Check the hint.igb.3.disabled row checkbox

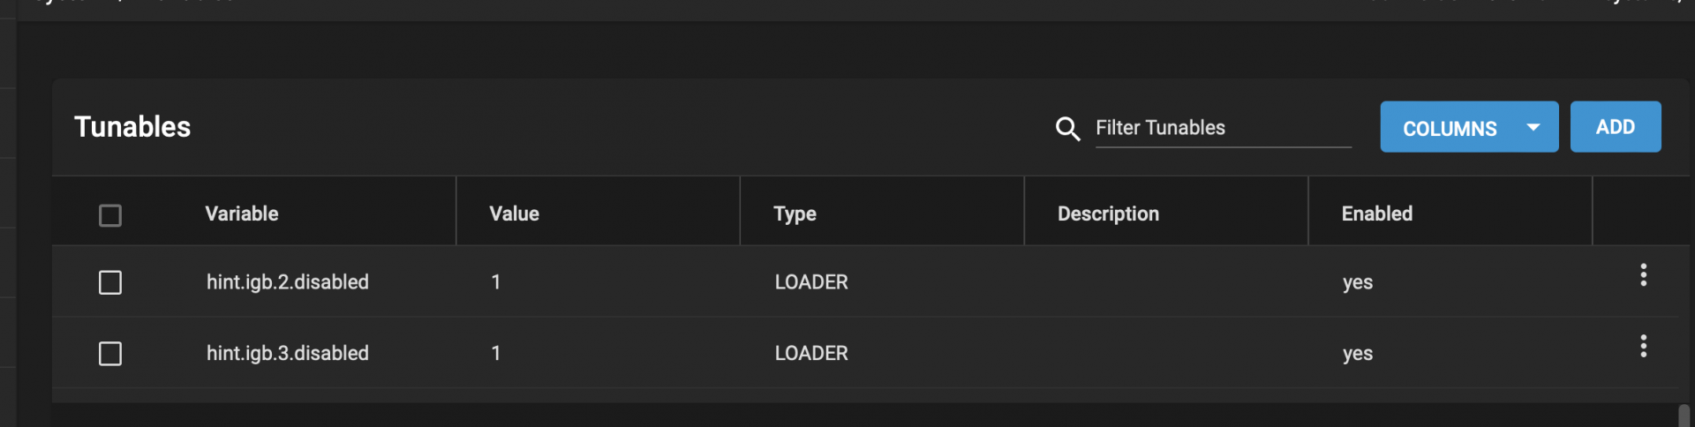110,354
